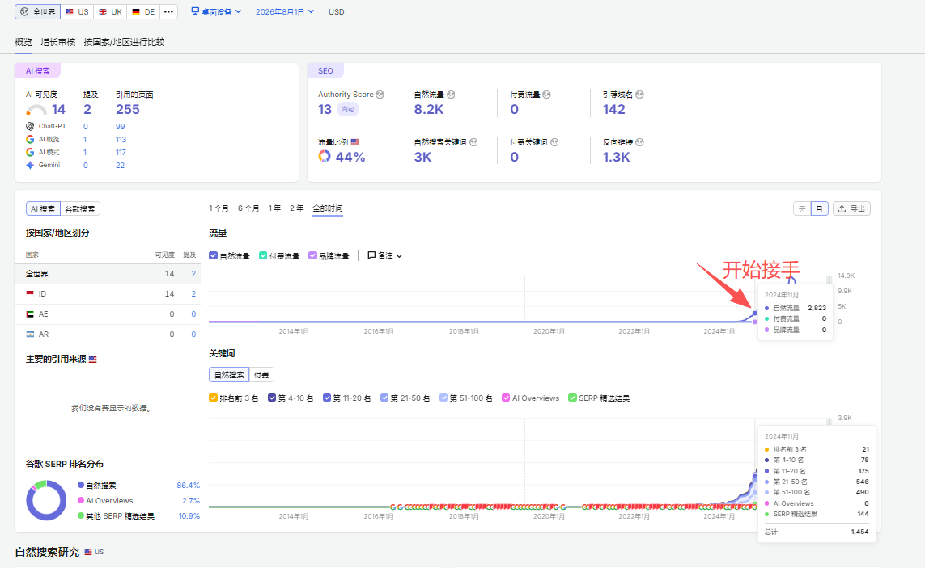
Task: Click the 自然搜索关键词 info icon
Action: [x=473, y=142]
